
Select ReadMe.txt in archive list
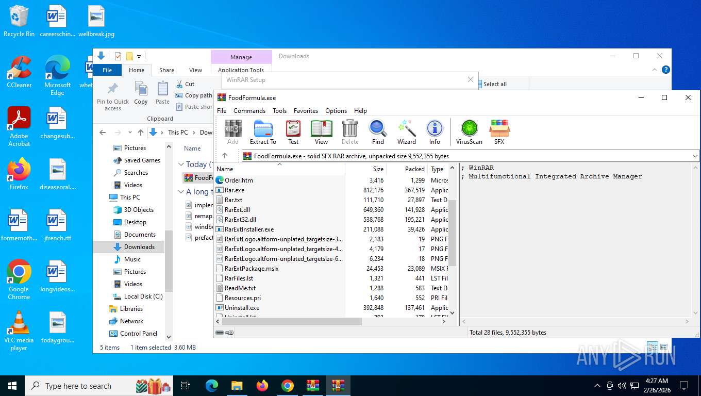(x=240, y=288)
